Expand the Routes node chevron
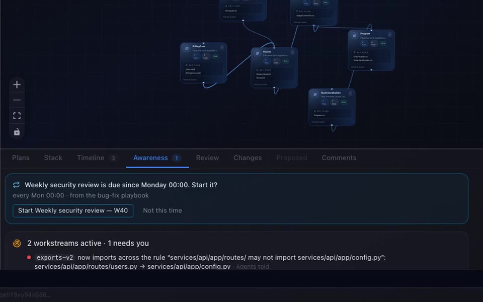 point(292,52)
